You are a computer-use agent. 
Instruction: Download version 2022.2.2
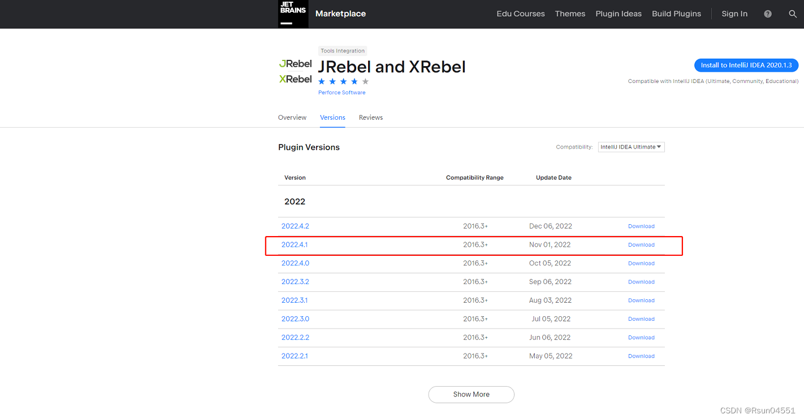(641, 338)
